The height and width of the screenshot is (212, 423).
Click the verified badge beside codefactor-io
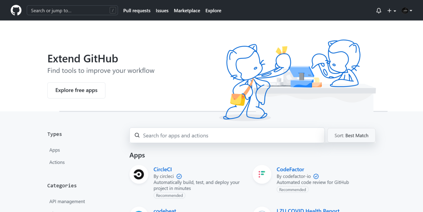[316, 176]
